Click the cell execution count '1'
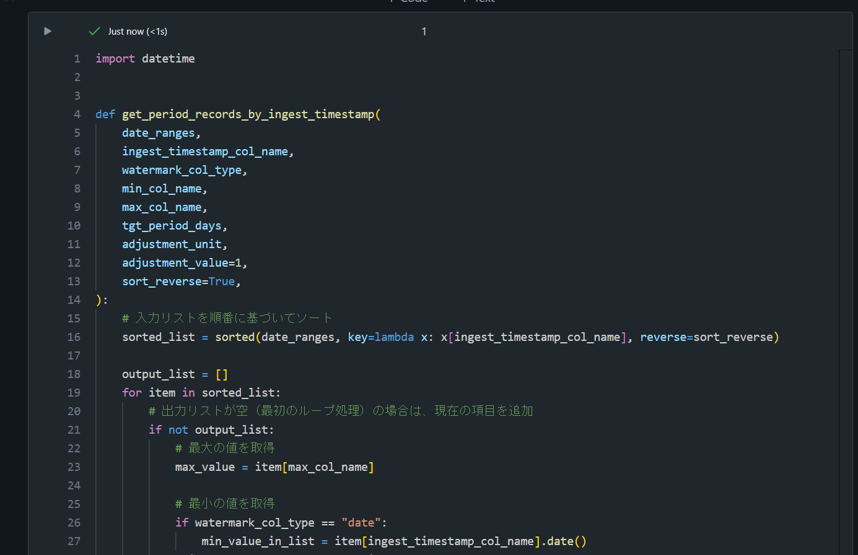The image size is (858, 555). pyautogui.click(x=424, y=31)
